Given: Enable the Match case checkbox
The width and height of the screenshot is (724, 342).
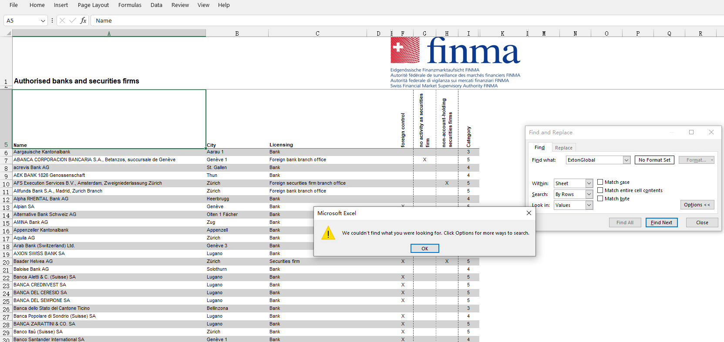Looking at the screenshot, I should point(600,182).
